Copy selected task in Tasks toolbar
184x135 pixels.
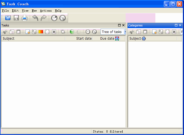pos(12,32)
